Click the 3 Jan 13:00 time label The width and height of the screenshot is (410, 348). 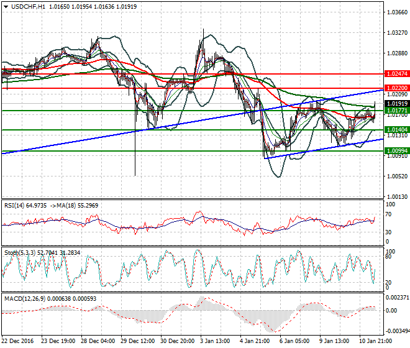(215, 341)
